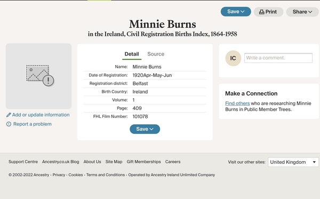Open Site Map footer link
The height and width of the screenshot is (199, 320).
tap(114, 162)
